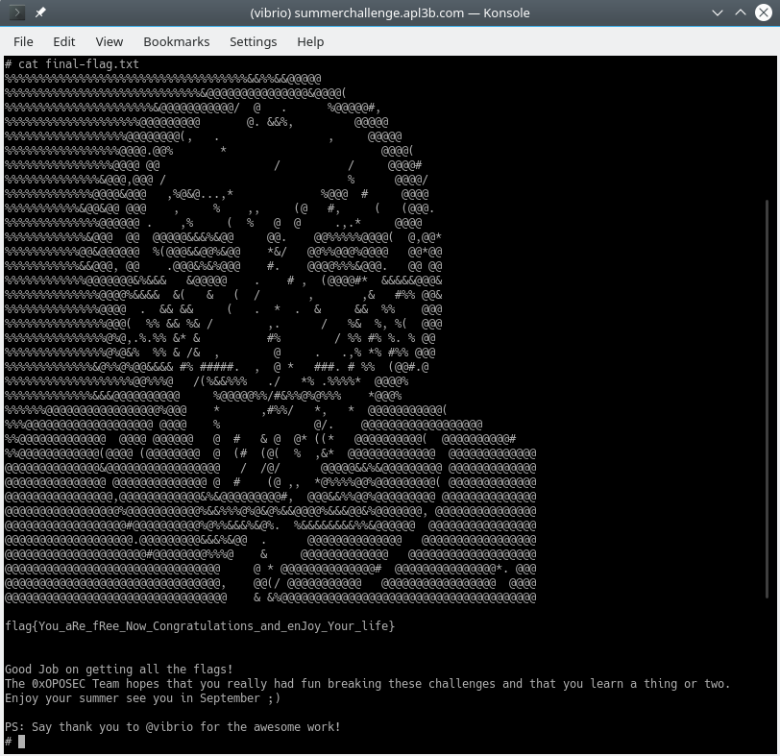Click the flag{You_aRe_fRee_Now...} text line
This screenshot has height=756, width=780.
(x=200, y=626)
